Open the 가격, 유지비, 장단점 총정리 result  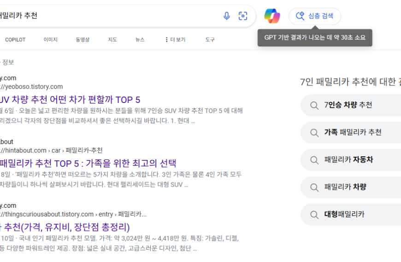[x=65, y=227]
